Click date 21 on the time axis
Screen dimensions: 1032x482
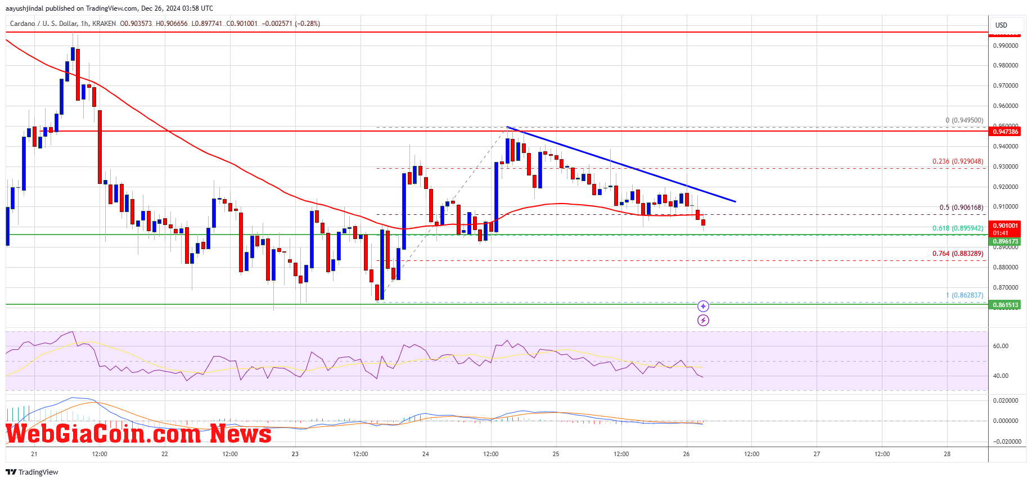click(x=34, y=454)
